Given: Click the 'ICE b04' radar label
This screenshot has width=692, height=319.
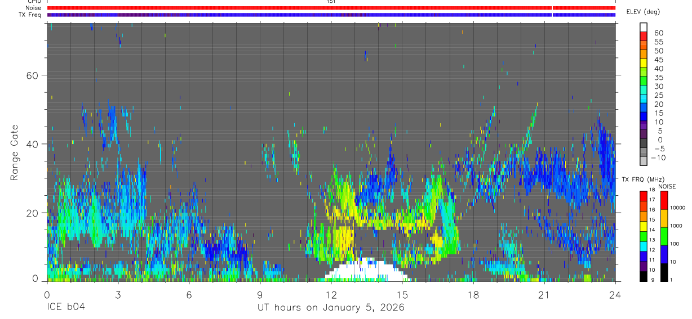Looking at the screenshot, I should [x=67, y=308].
